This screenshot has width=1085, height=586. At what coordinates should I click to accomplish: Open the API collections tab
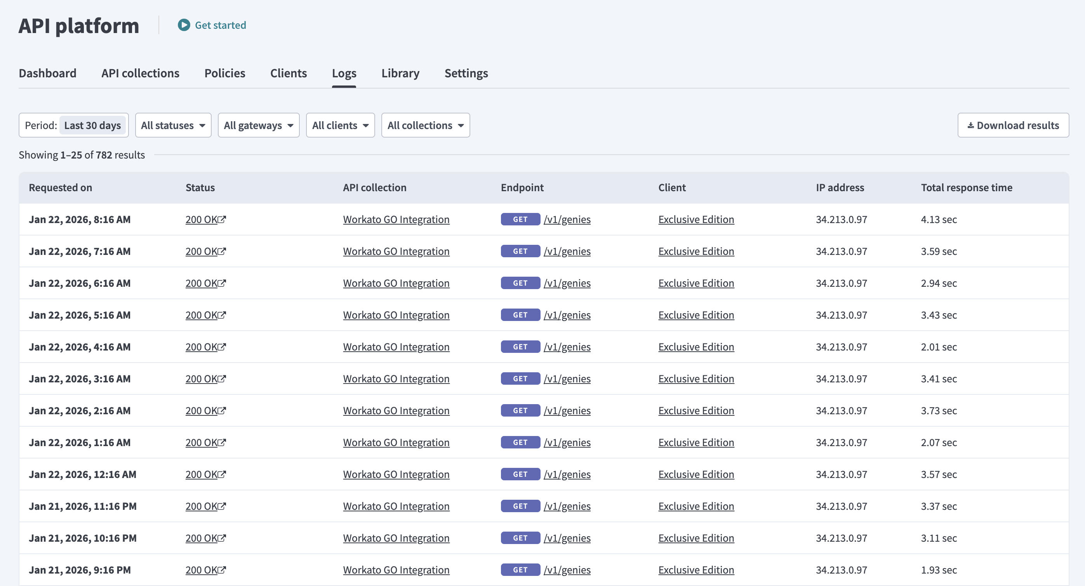coord(140,73)
